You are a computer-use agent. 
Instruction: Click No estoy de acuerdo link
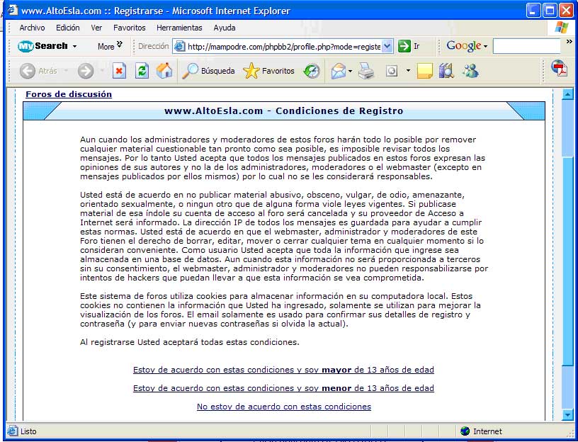283,407
